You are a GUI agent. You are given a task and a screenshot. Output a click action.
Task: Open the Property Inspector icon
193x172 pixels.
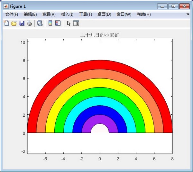coord(76,23)
